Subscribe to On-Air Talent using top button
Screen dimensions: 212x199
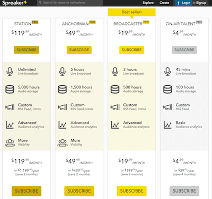[x=184, y=50]
